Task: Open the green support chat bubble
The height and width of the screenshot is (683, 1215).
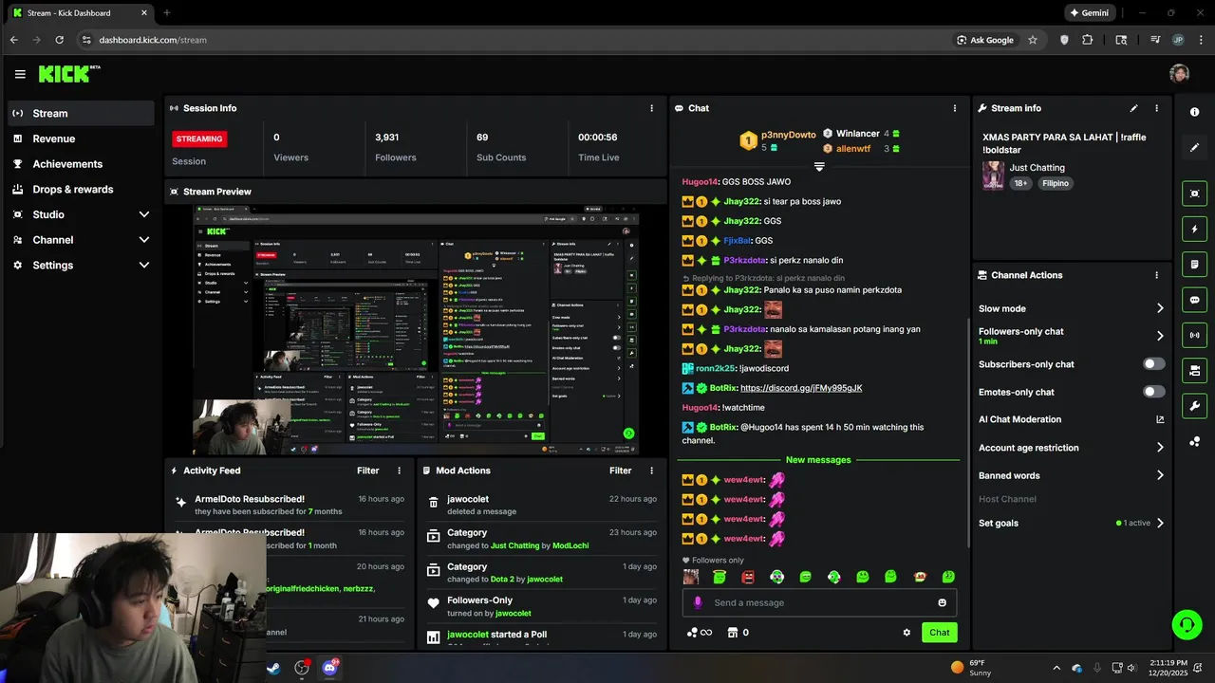Action: click(1187, 624)
